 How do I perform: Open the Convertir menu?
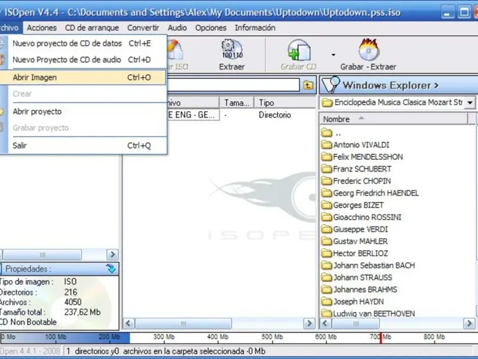(143, 28)
